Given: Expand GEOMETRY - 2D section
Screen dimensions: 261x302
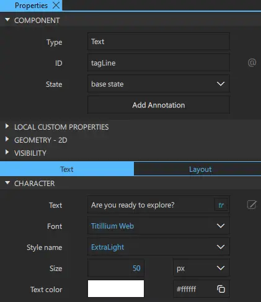Looking at the screenshot, I should (7, 140).
